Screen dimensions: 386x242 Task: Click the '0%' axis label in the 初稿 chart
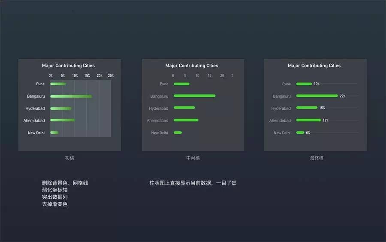[51, 75]
